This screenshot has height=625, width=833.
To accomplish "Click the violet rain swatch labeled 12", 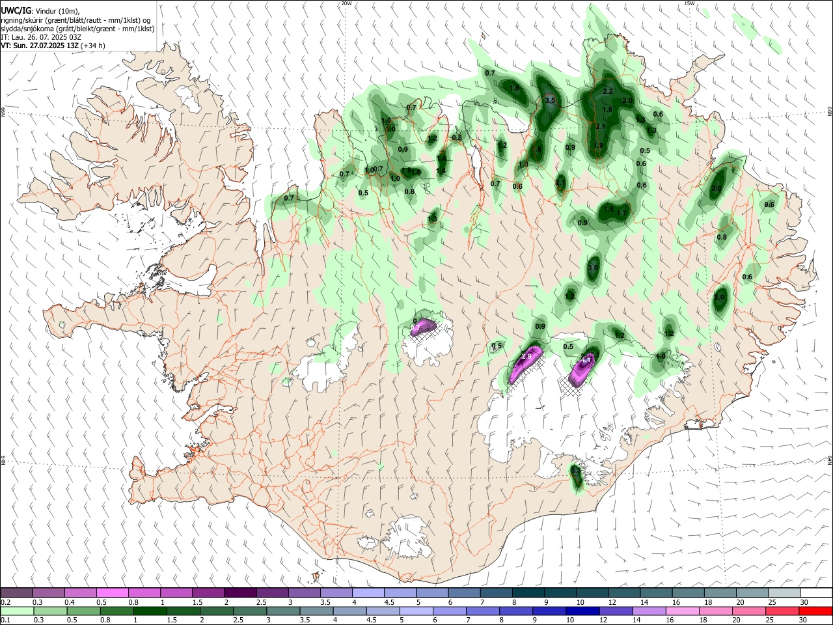I will (616, 611).
